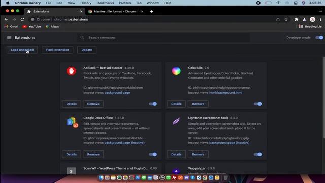
Task: Click the Google Docs Offline icon
Action: coord(72,122)
